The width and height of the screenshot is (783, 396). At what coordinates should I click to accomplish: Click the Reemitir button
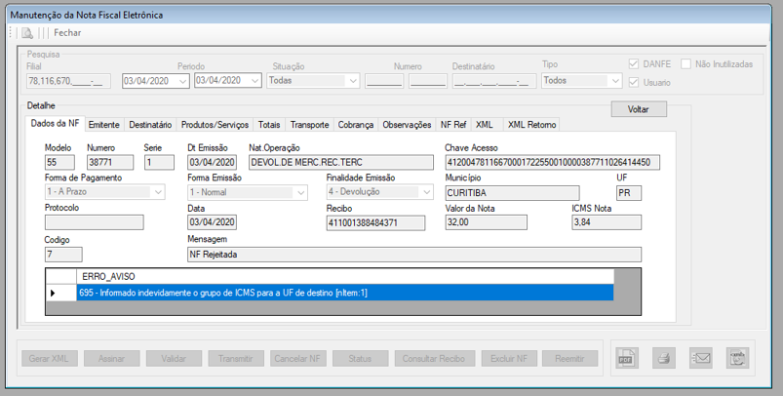pos(569,359)
